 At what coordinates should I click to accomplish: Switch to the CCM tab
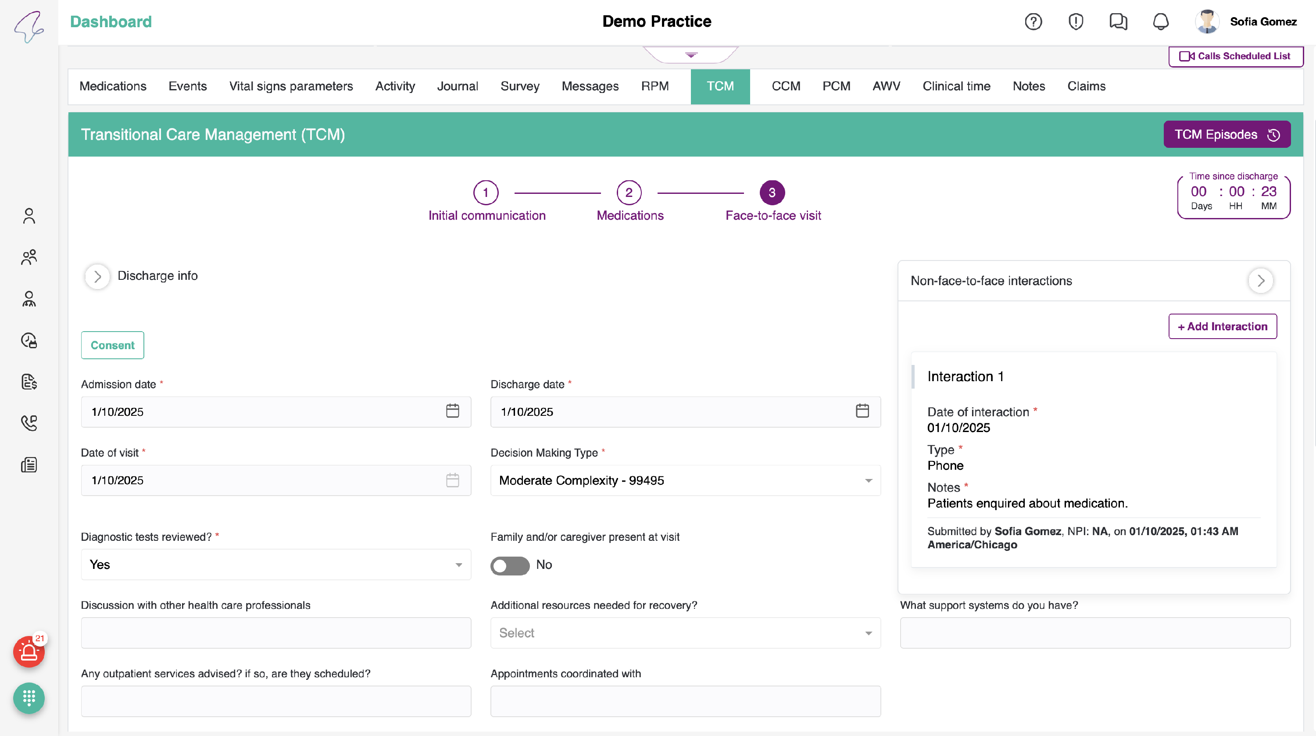[786, 86]
